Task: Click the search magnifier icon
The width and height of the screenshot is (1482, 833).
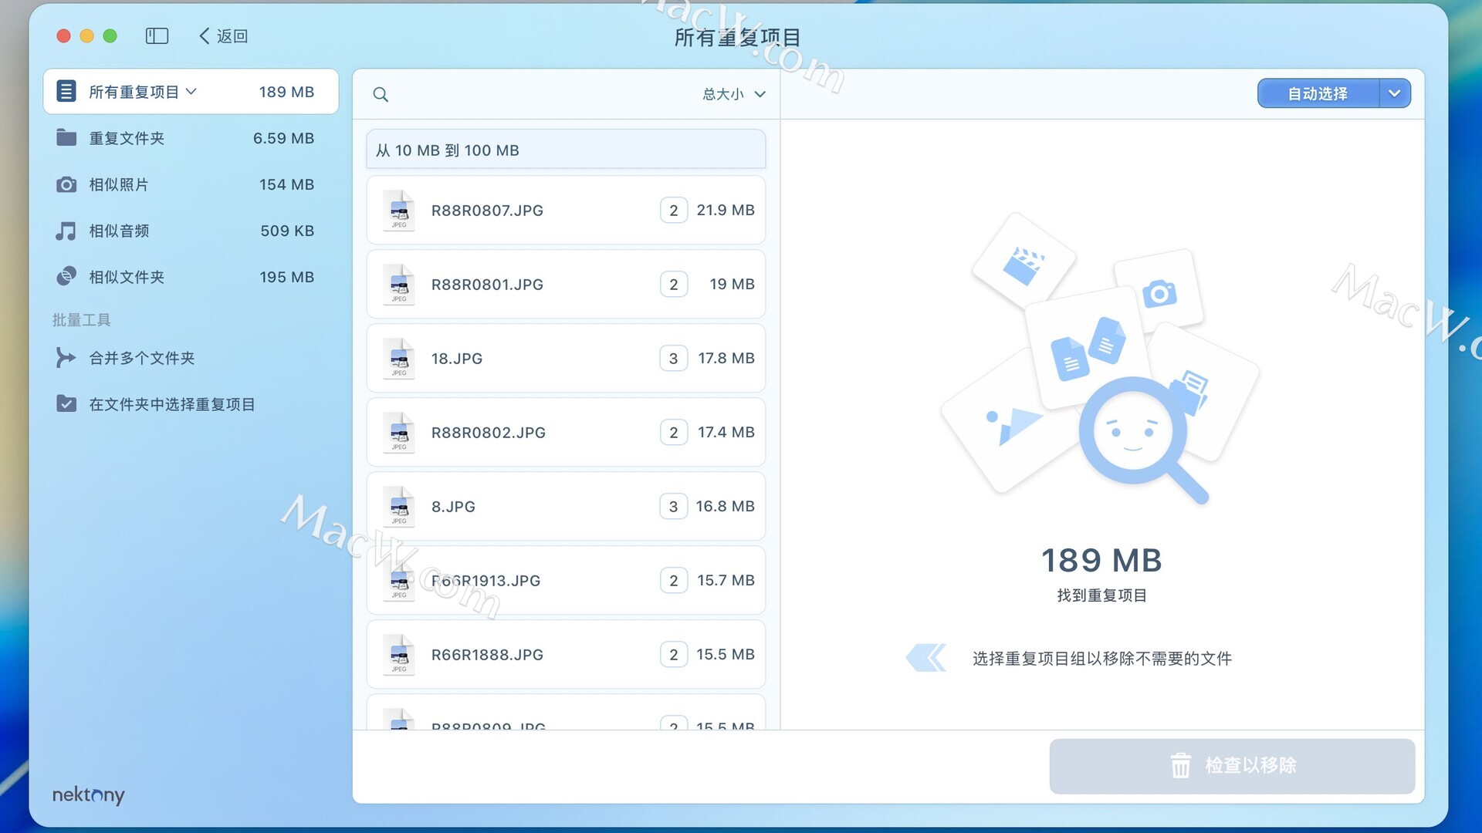Action: coord(381,94)
